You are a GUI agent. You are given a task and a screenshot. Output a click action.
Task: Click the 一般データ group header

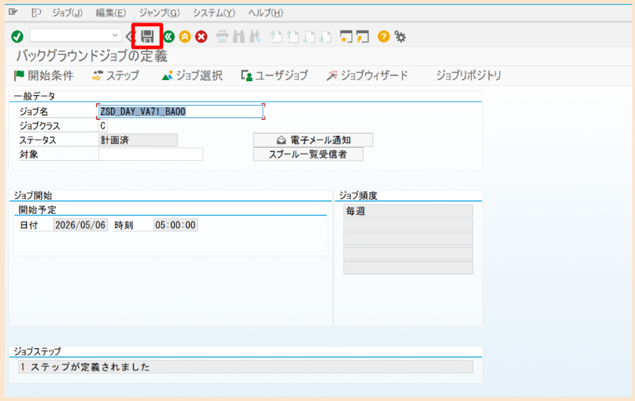coord(35,96)
